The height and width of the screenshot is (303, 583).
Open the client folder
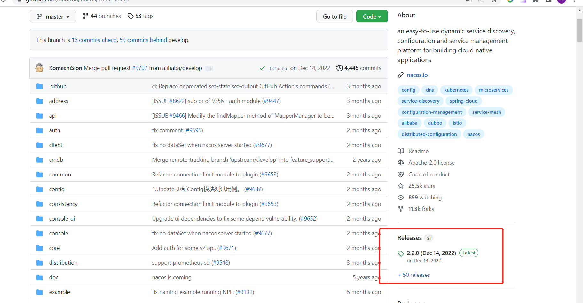point(56,145)
